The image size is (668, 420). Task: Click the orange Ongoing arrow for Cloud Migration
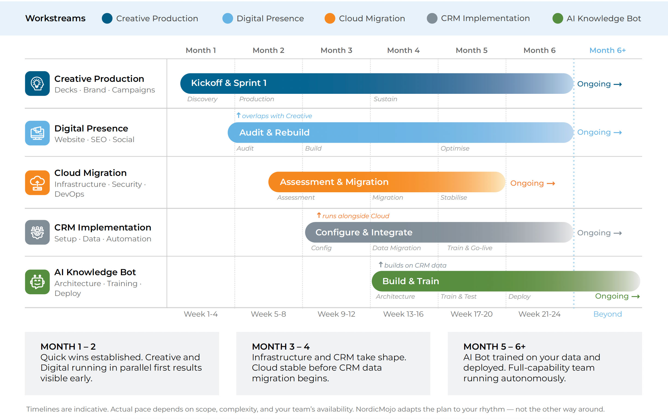point(532,183)
